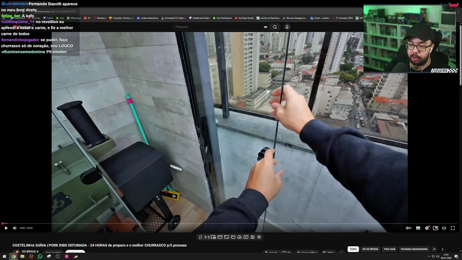The image size is (462, 260).
Task: Open the Bradesco bookmark
Action: 100,18
